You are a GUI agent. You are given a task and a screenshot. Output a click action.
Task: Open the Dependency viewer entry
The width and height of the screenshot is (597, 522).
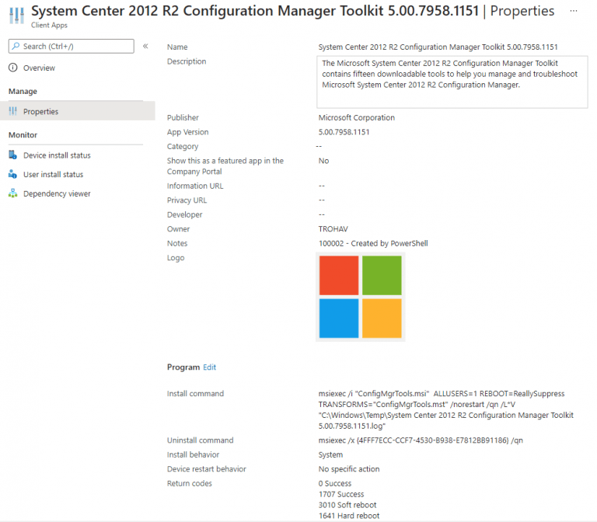coord(57,193)
